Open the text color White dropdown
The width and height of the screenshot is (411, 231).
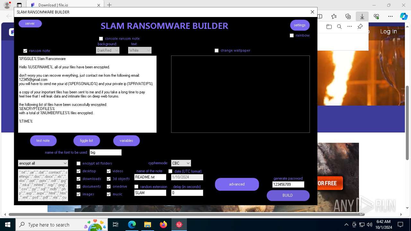[x=140, y=50]
